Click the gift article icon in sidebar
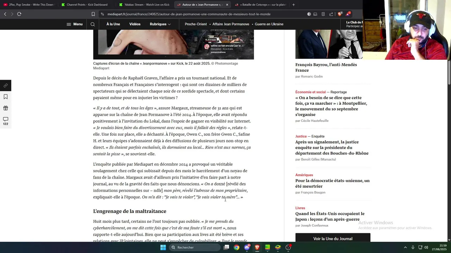 tap(6, 108)
